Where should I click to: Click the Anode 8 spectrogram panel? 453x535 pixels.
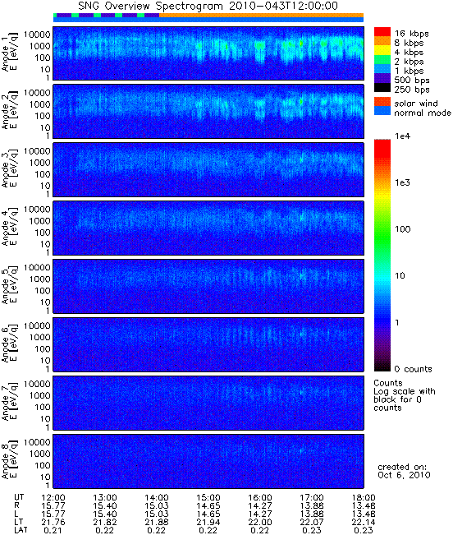(x=208, y=461)
